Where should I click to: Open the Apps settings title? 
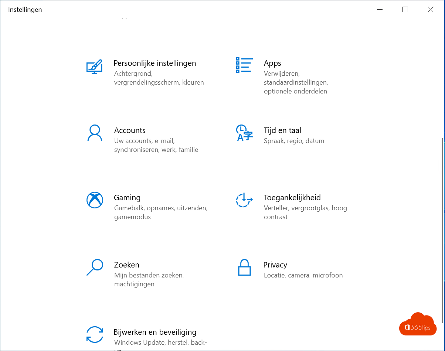[x=272, y=63]
